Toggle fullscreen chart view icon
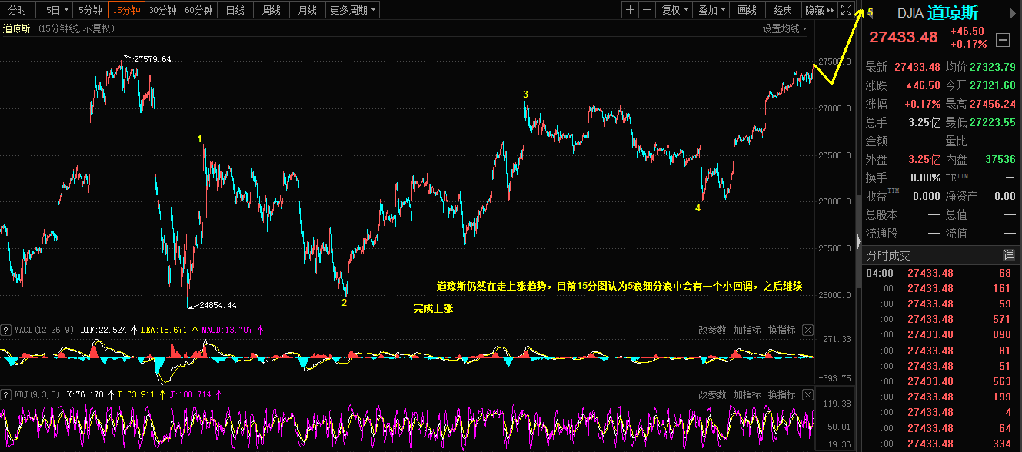The height and width of the screenshot is (452, 1022). click(846, 10)
